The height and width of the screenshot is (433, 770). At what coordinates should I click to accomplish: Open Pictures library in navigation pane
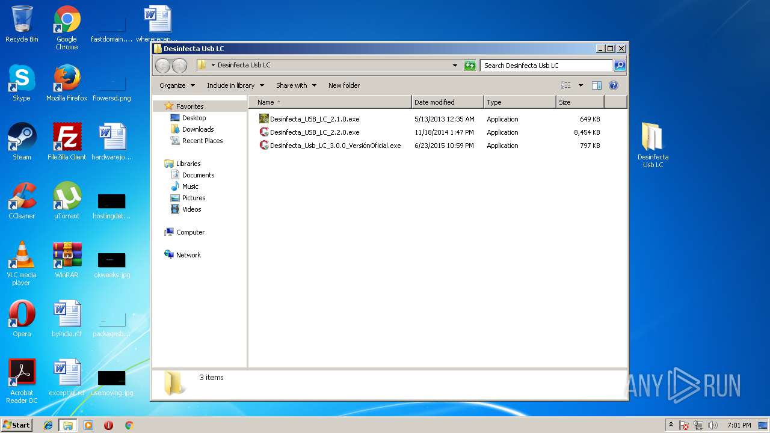click(x=188, y=198)
